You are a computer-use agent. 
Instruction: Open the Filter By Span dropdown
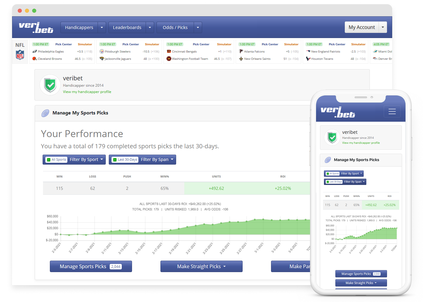pos(143,159)
